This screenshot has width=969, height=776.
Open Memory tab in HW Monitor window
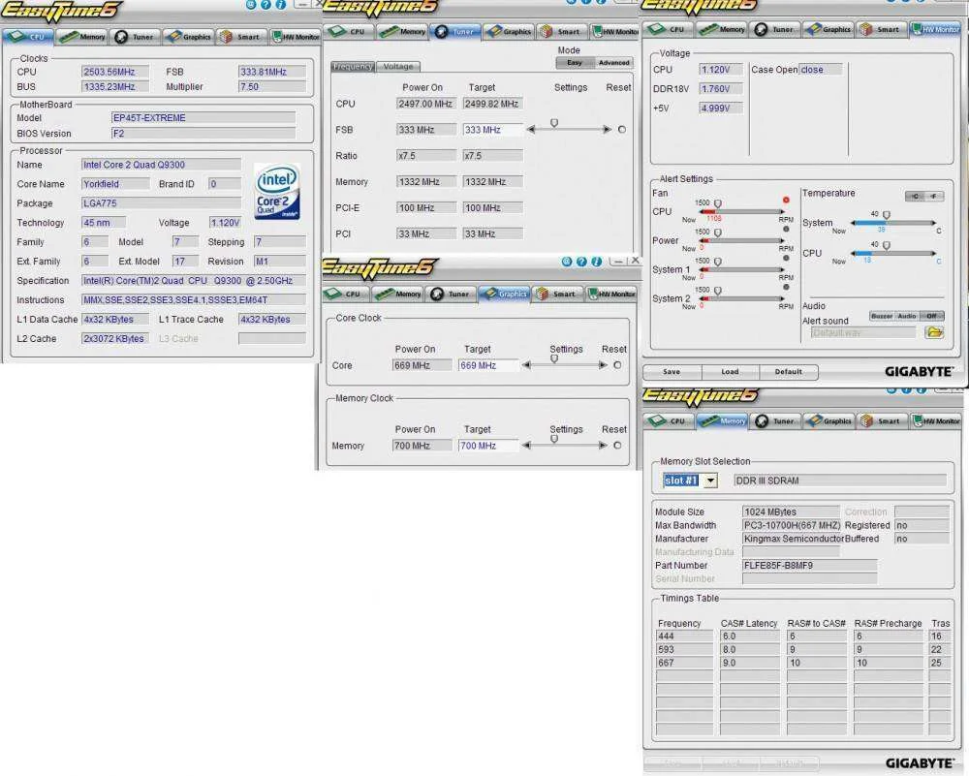724,29
